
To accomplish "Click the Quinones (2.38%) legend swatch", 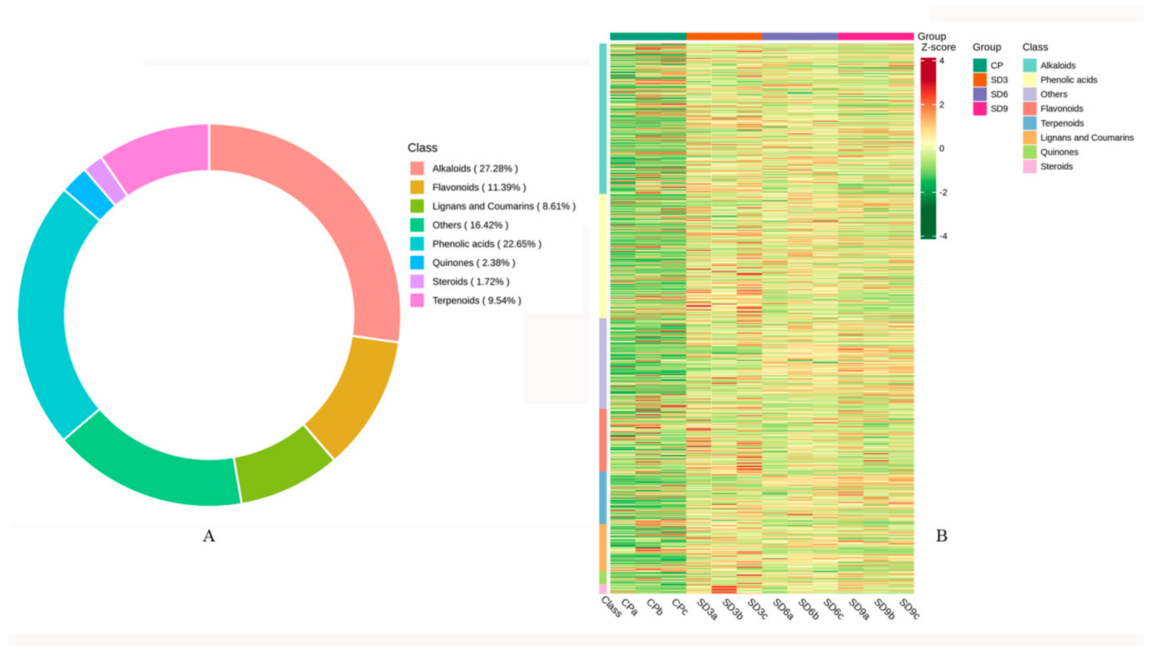I will pyautogui.click(x=417, y=263).
